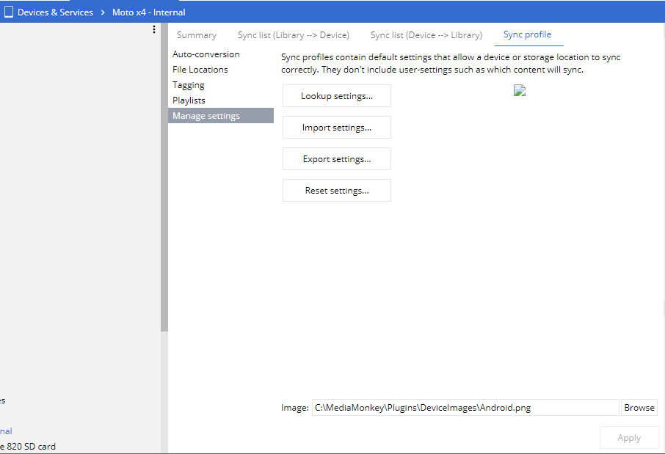Select the Moto x4 - Internal breadcrumb
This screenshot has width=665, height=454.
(148, 12)
